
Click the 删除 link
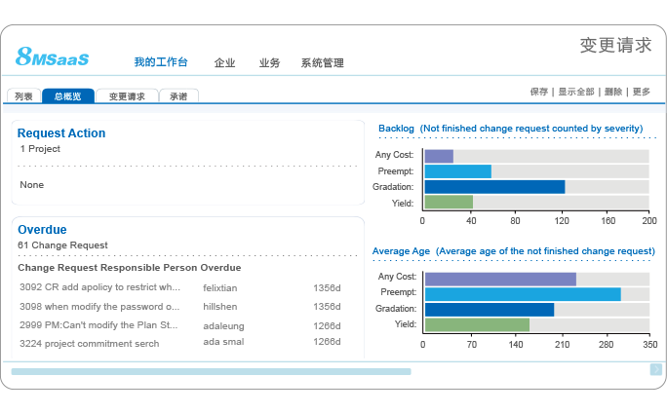[613, 92]
